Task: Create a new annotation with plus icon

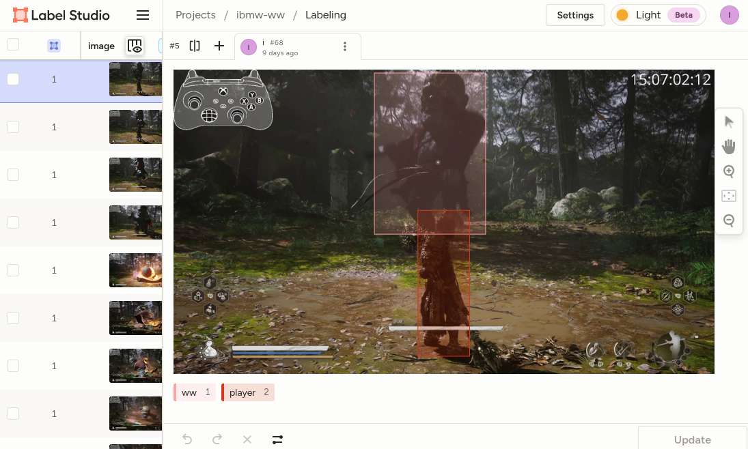Action: (x=219, y=46)
